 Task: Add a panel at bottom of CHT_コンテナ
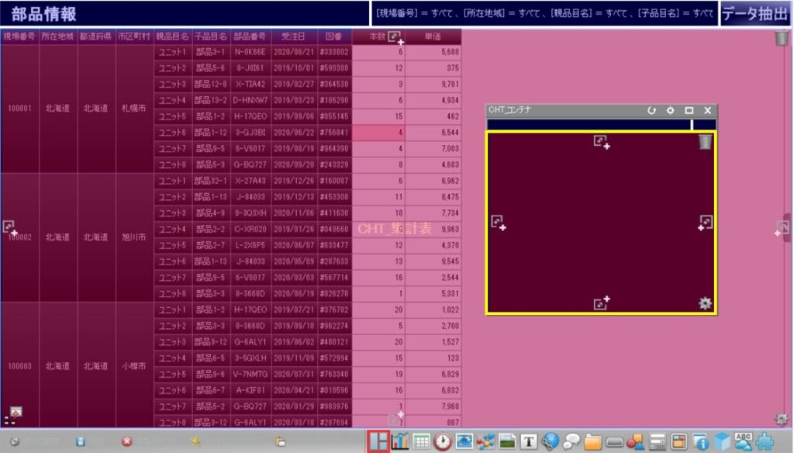602,303
